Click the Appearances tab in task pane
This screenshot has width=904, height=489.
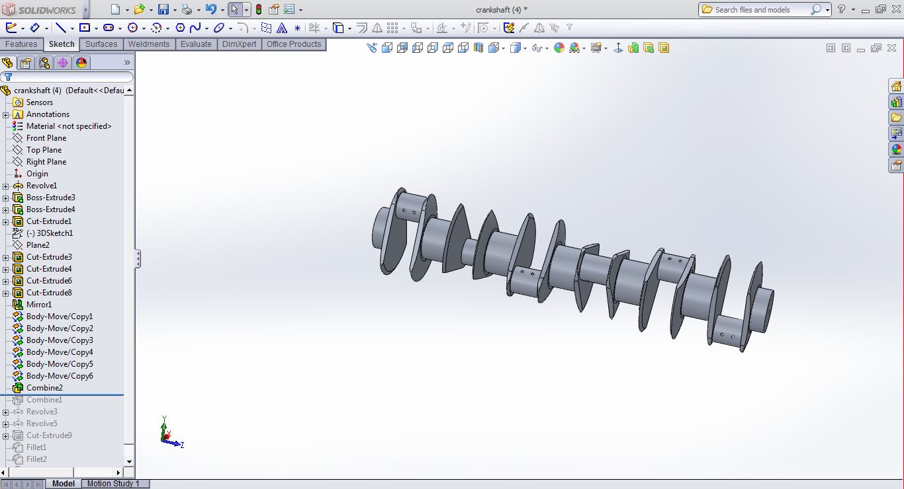[x=896, y=149]
